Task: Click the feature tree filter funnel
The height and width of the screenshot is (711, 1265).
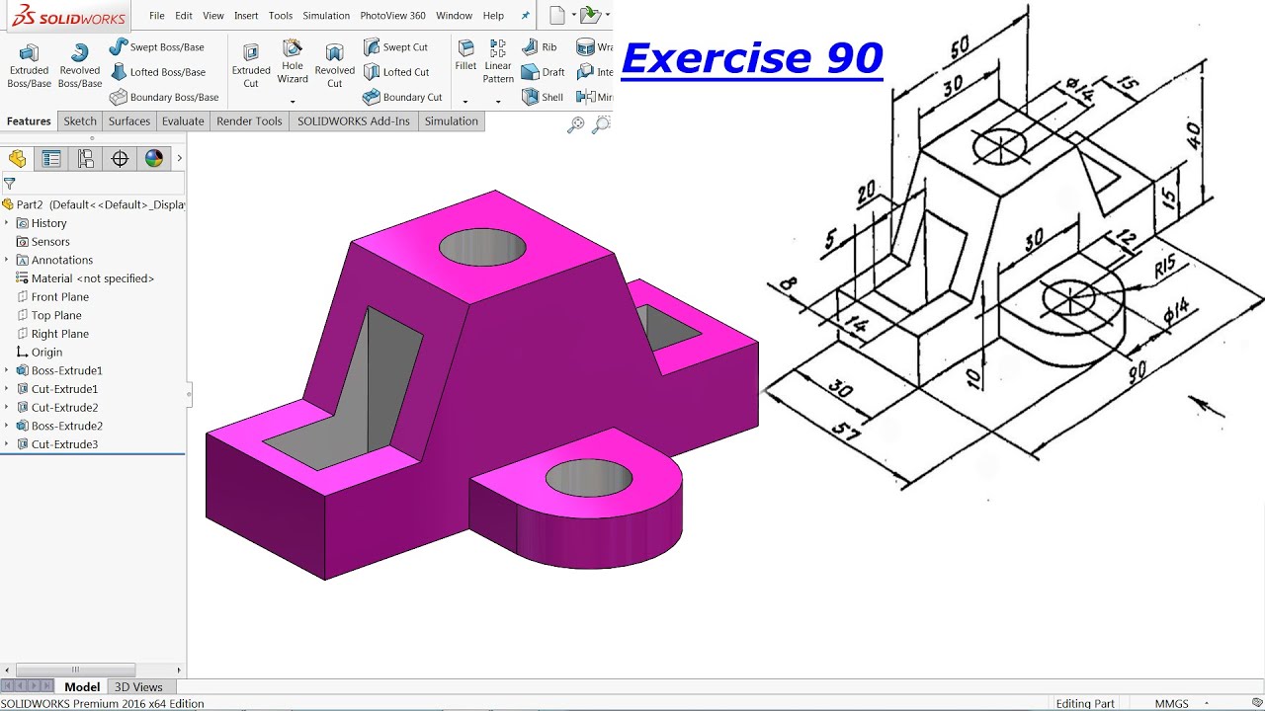Action: [9, 184]
